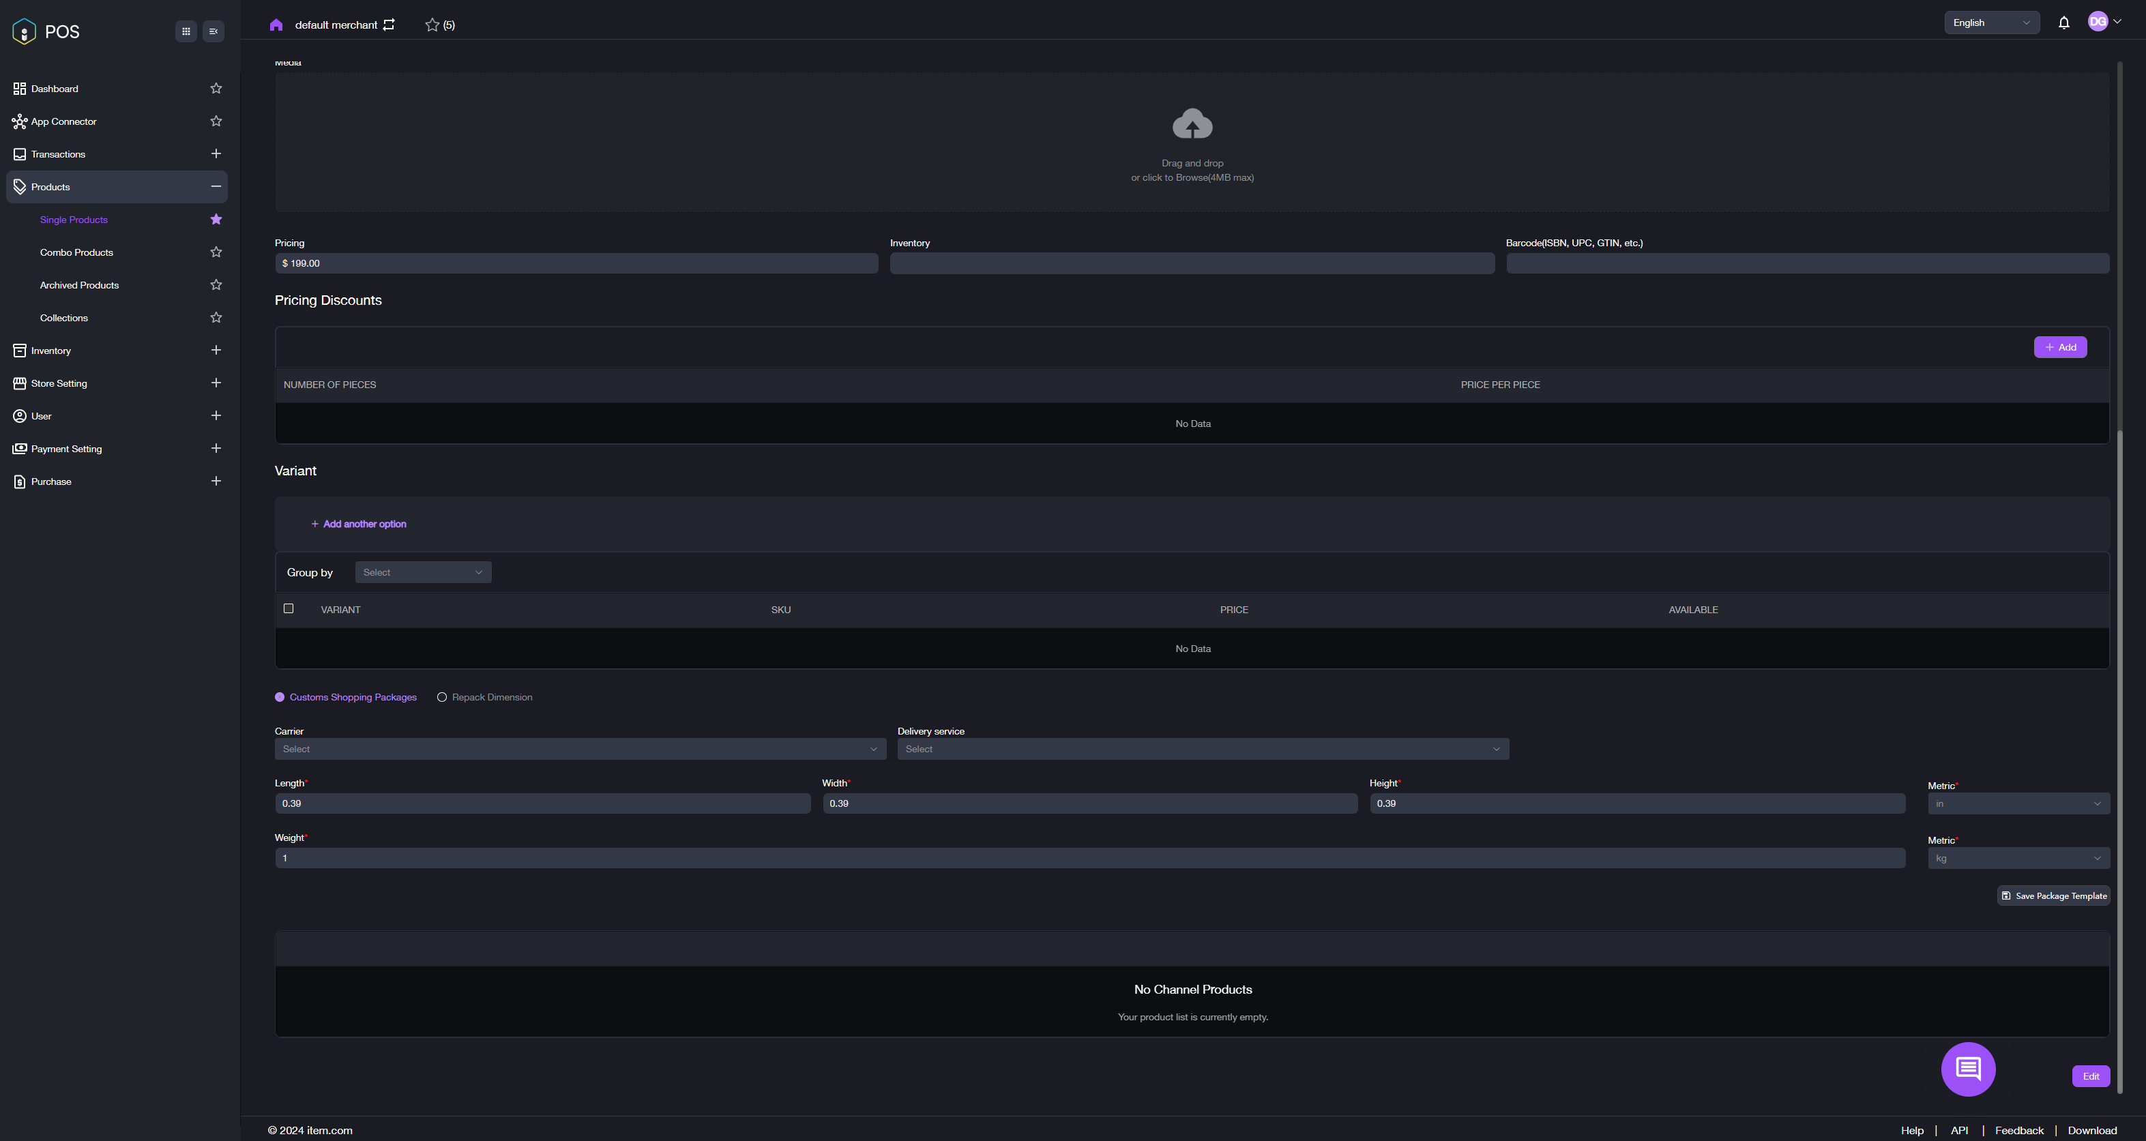Viewport: 2146px width, 1141px height.
Task: Go to Collections menu item
Action: [64, 318]
